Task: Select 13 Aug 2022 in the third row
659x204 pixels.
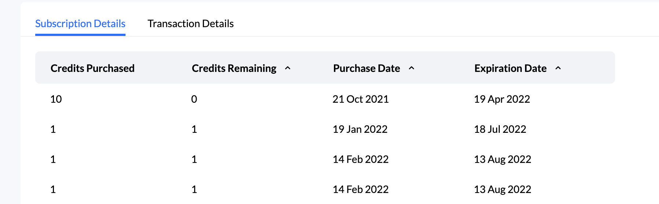Action: tap(503, 159)
